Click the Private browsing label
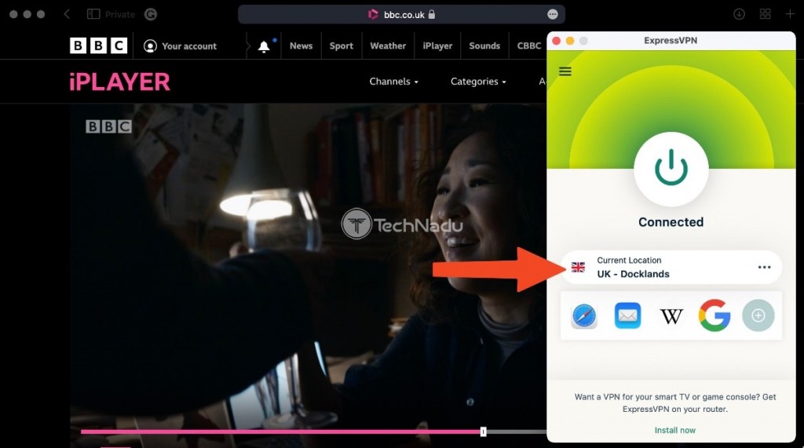 [120, 14]
